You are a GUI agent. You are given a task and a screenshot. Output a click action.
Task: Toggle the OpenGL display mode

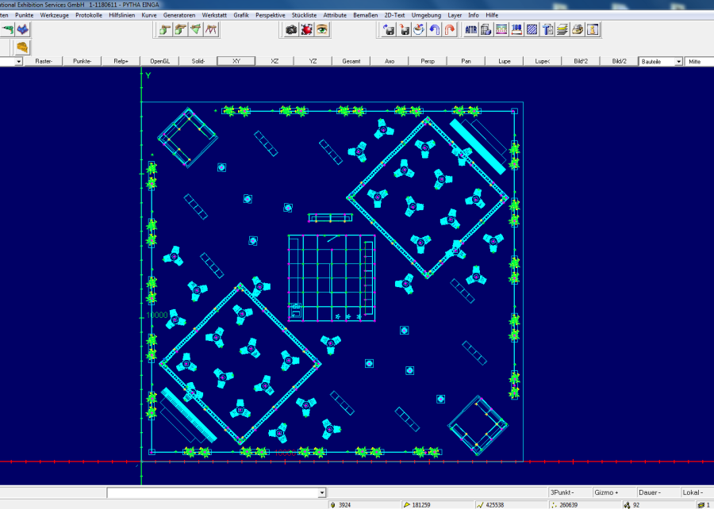(159, 61)
